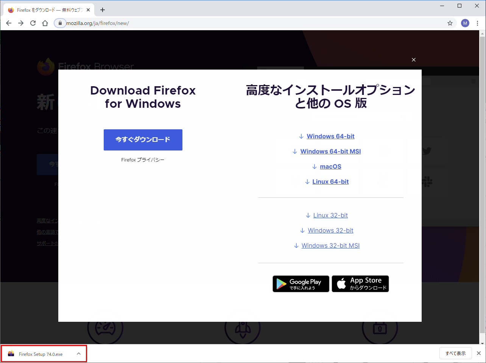Open the App Store badge
Image resolution: width=486 pixels, height=363 pixels.
[360, 284]
